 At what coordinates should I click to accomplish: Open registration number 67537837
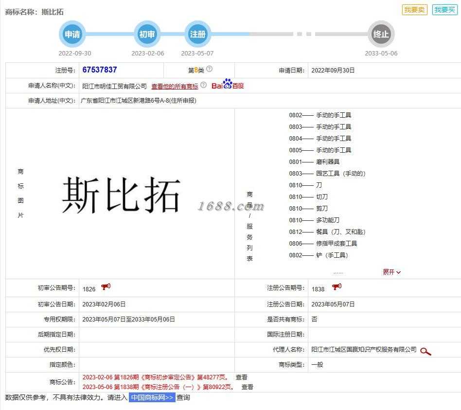coord(100,70)
